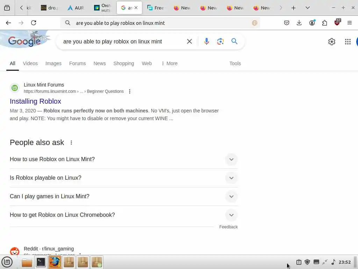Open the volume music note tray icon
358x269 pixels.
pos(333,262)
